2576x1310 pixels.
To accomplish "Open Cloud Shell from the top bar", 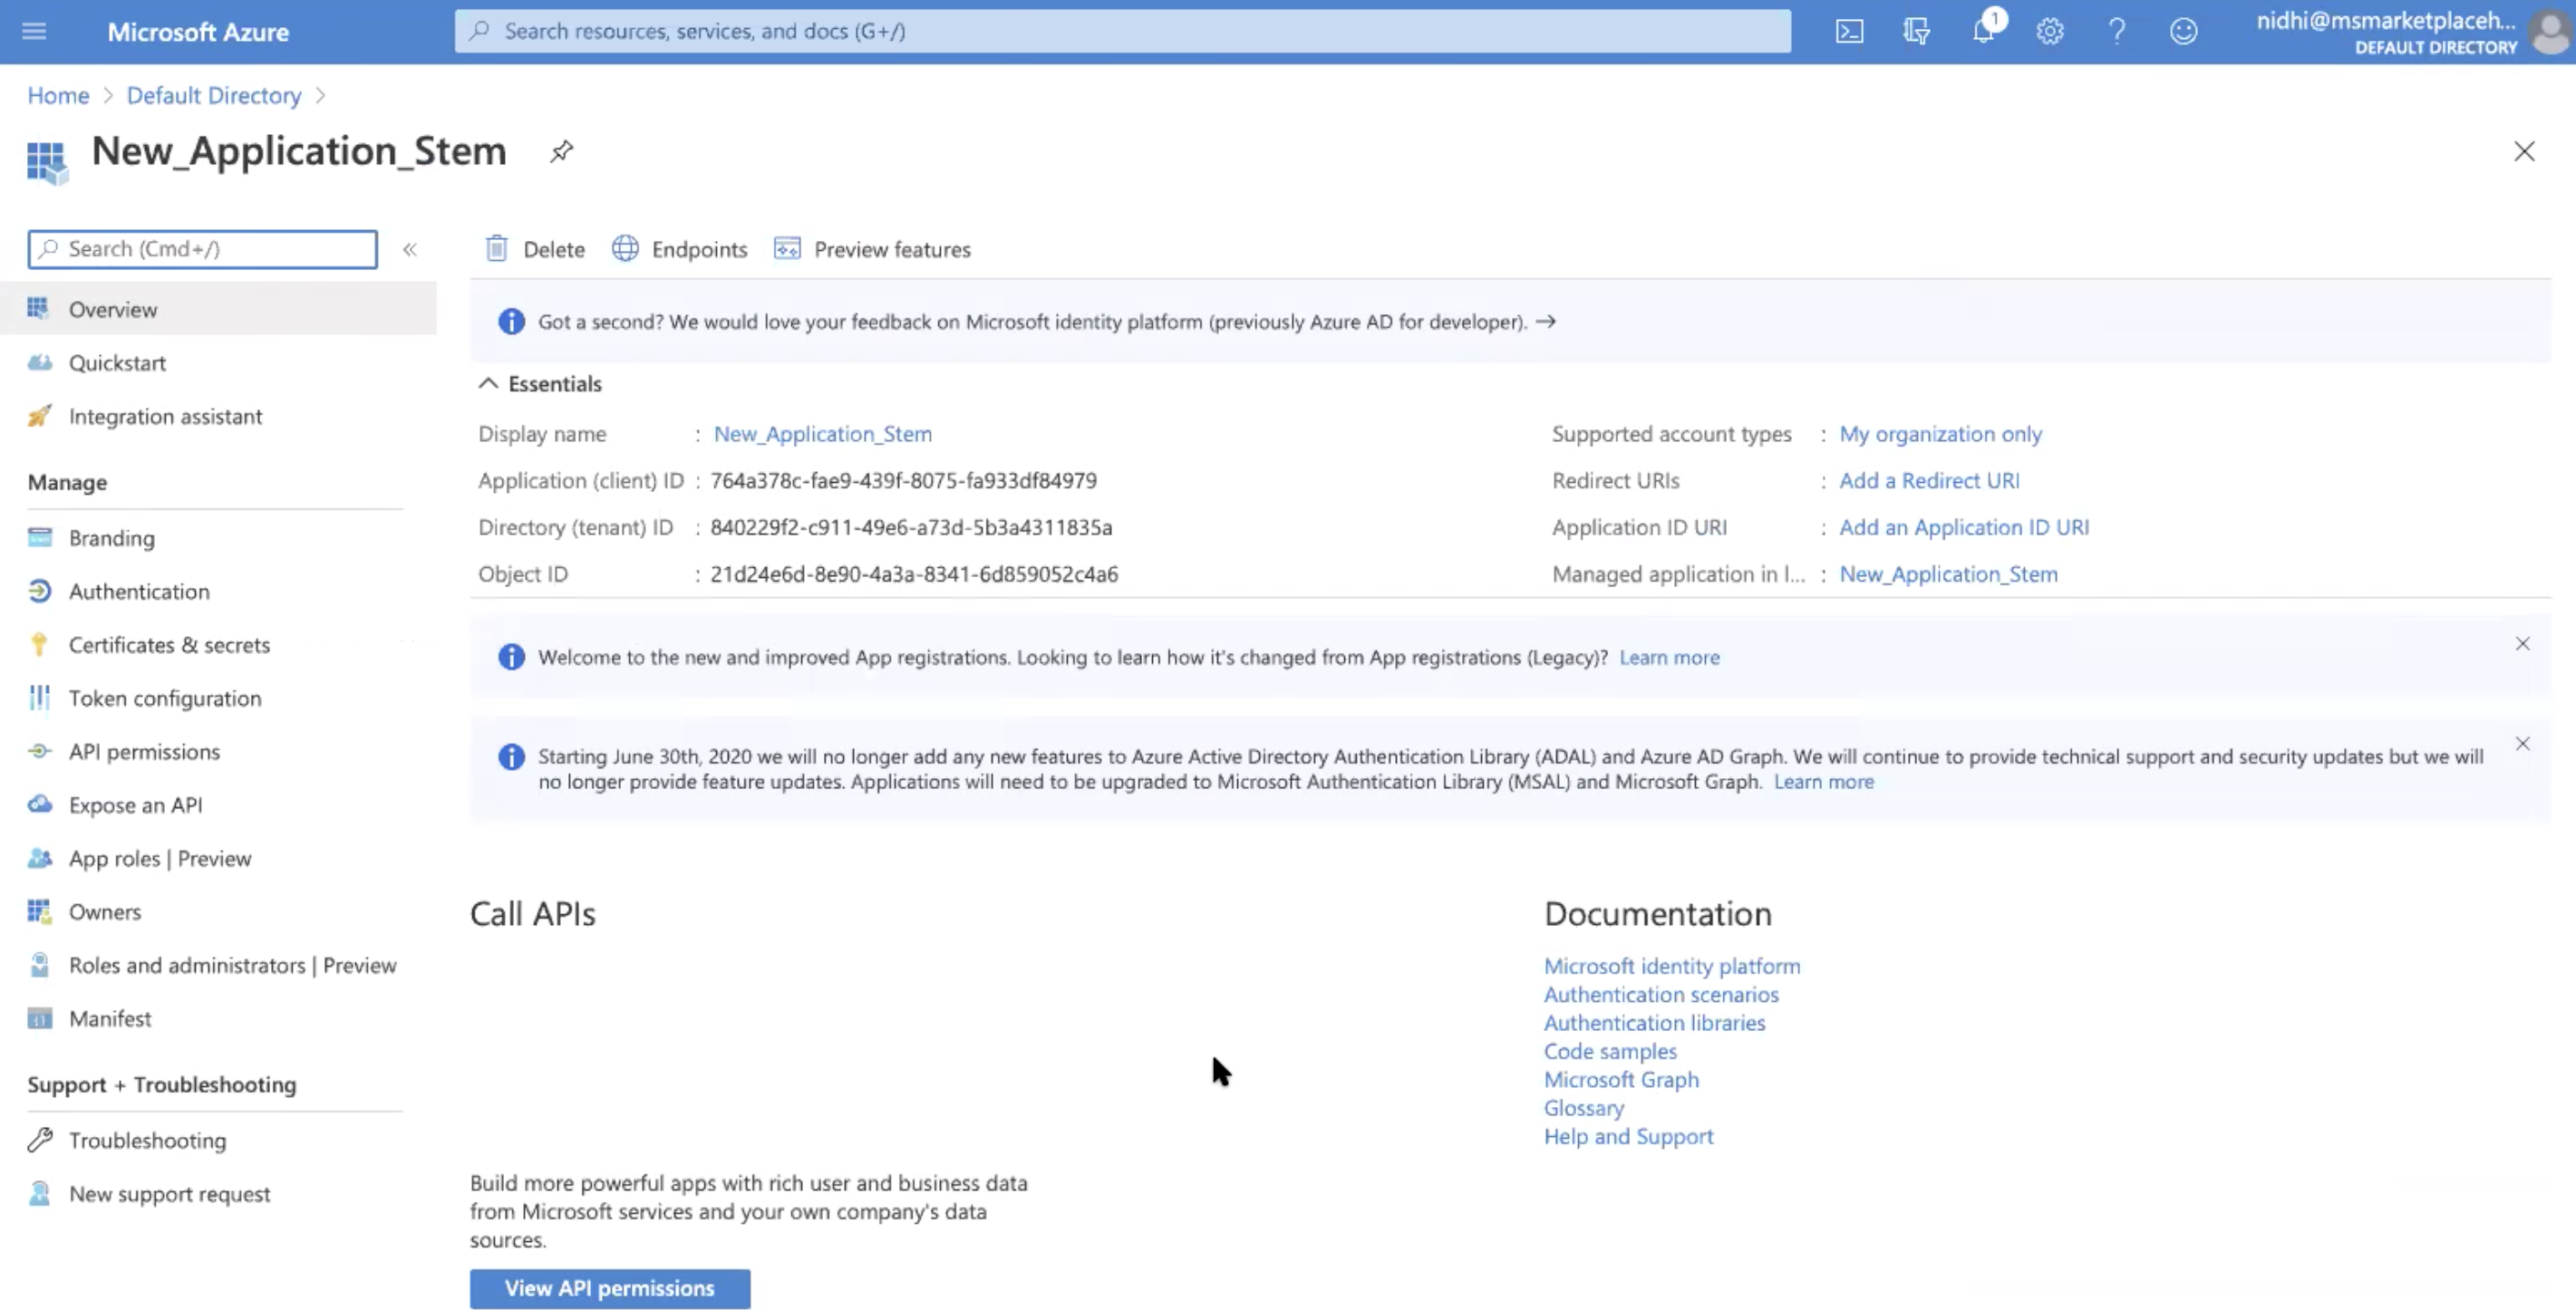I will coord(1849,32).
